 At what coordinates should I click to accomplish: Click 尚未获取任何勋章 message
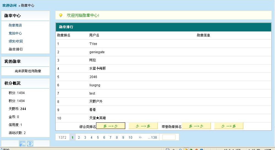click(28, 71)
